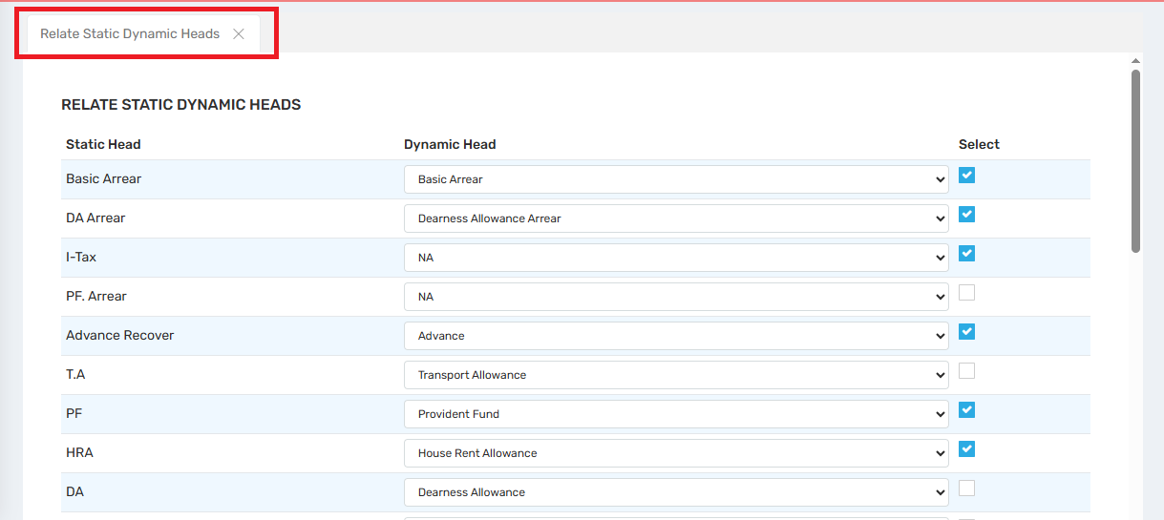Open the Dearness Allowance Arrear dropdown
Image resolution: width=1164 pixels, height=520 pixels.
676,218
